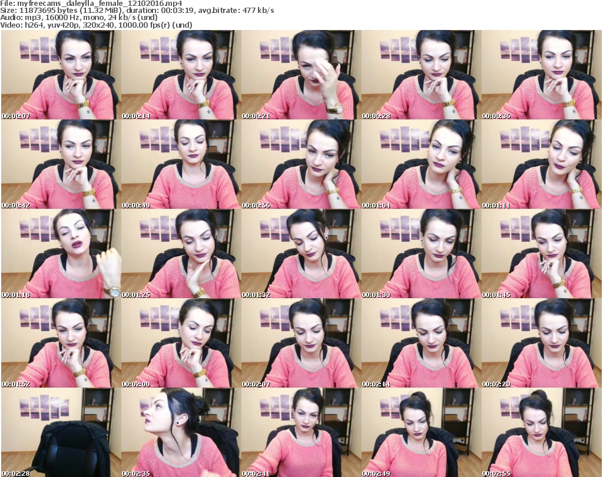Click the thumbnail frame stamped 00:02:55
The height and width of the screenshot is (477, 603).
point(542,432)
